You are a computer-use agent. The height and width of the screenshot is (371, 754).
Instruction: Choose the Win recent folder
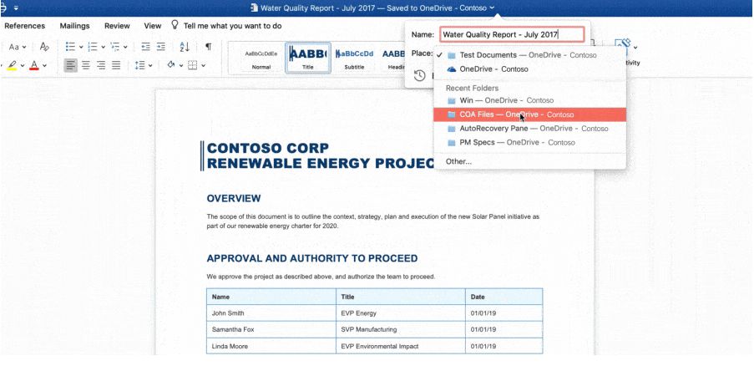click(x=530, y=100)
